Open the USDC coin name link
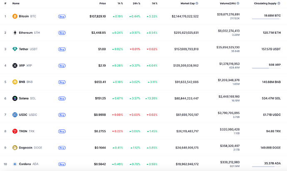This screenshot has height=171, width=287. pos(23,115)
